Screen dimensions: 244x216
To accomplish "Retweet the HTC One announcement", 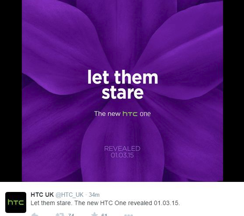I will [60, 215].
